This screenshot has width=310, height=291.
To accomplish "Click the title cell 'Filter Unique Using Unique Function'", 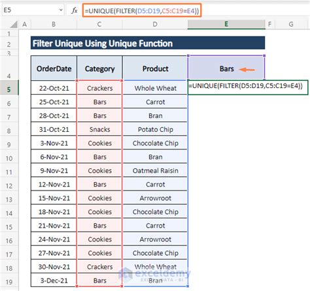I will pos(148,43).
